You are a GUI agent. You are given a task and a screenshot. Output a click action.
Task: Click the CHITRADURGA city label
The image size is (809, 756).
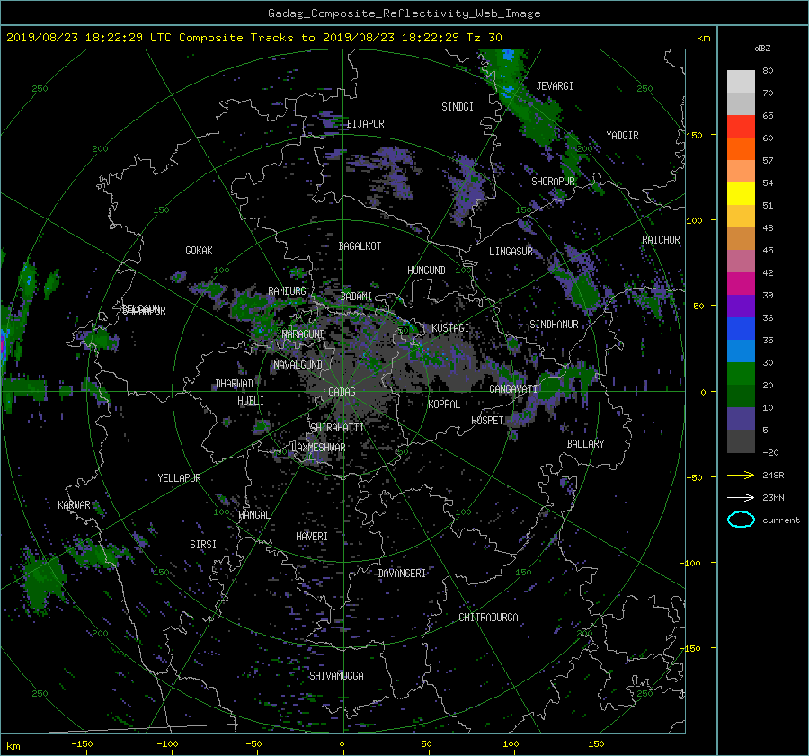tap(489, 618)
